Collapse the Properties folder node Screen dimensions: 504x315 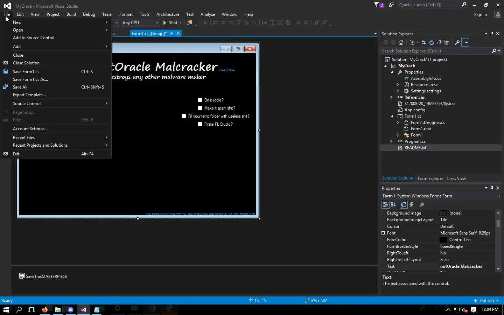point(392,72)
